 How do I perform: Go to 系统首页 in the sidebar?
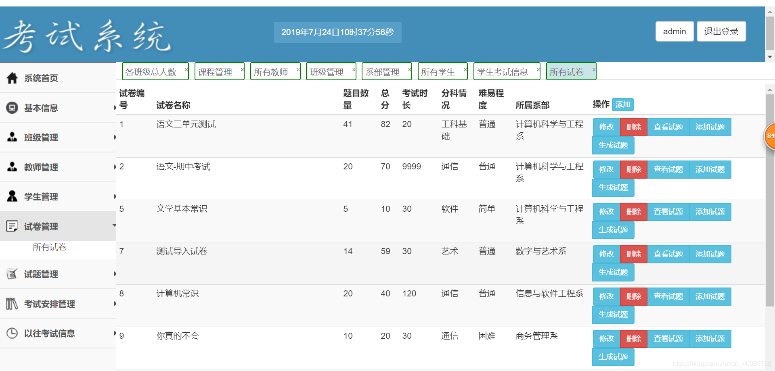point(41,78)
